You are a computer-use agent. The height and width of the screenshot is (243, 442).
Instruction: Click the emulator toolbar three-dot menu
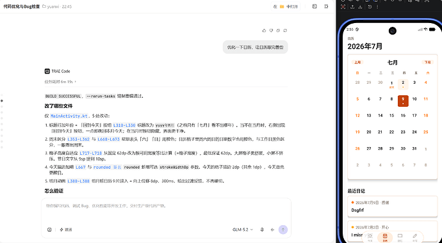point(377,7)
